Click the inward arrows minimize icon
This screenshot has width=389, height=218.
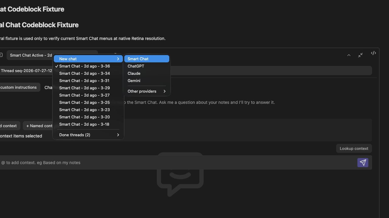pyautogui.click(x=360, y=55)
